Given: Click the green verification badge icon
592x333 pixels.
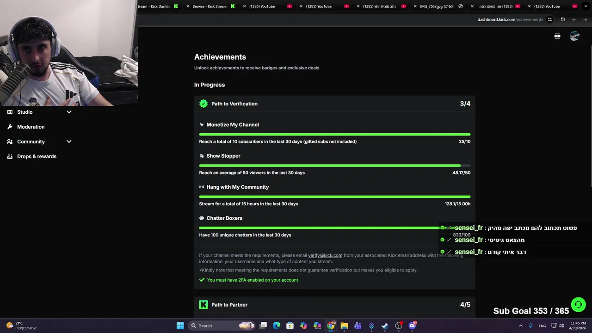Looking at the screenshot, I should pos(203,104).
